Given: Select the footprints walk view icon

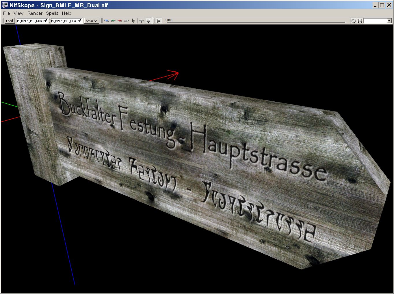Looking at the screenshot, I should tap(133, 21).
